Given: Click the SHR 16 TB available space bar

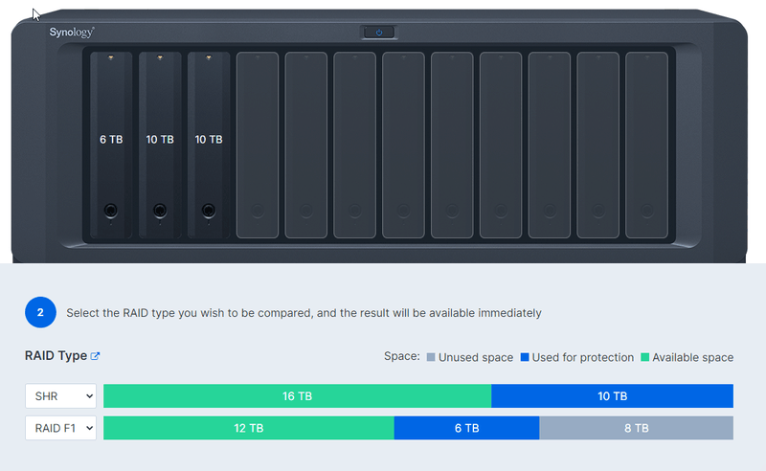Looking at the screenshot, I should (297, 395).
